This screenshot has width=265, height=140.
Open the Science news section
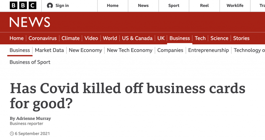click(219, 38)
